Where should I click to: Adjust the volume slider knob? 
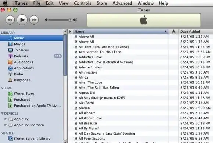click(70, 20)
